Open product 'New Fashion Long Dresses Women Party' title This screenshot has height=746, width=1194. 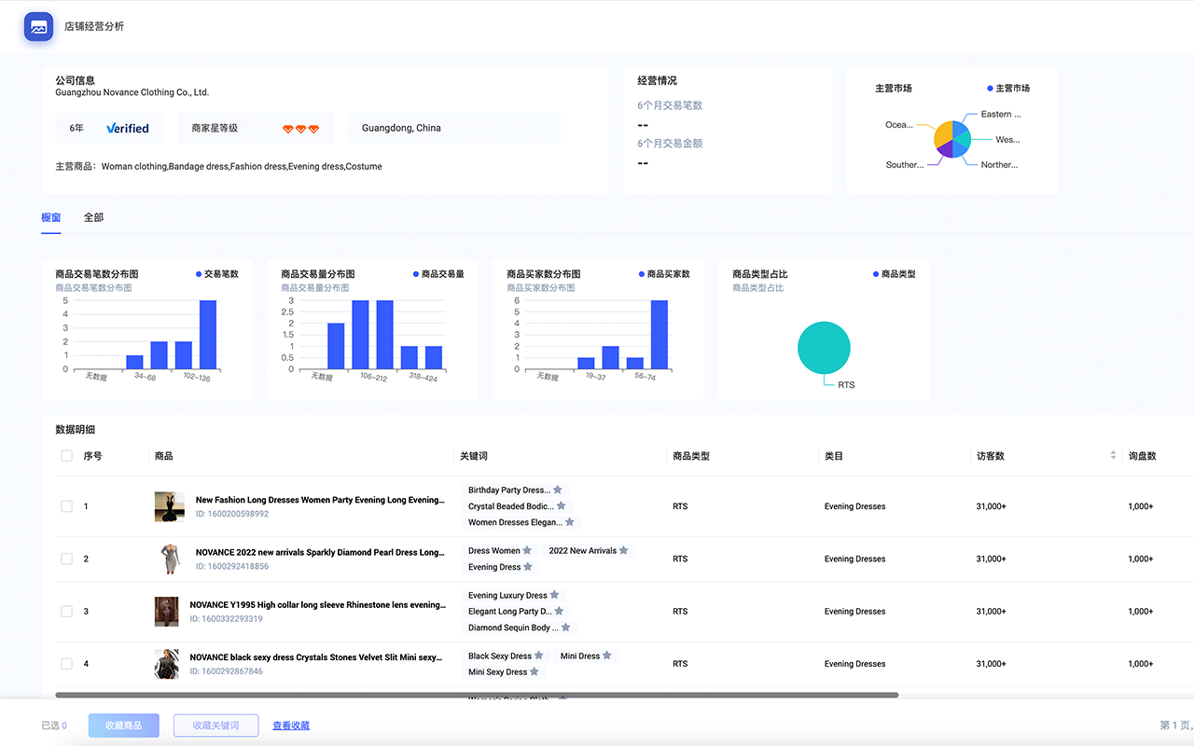[x=320, y=500]
